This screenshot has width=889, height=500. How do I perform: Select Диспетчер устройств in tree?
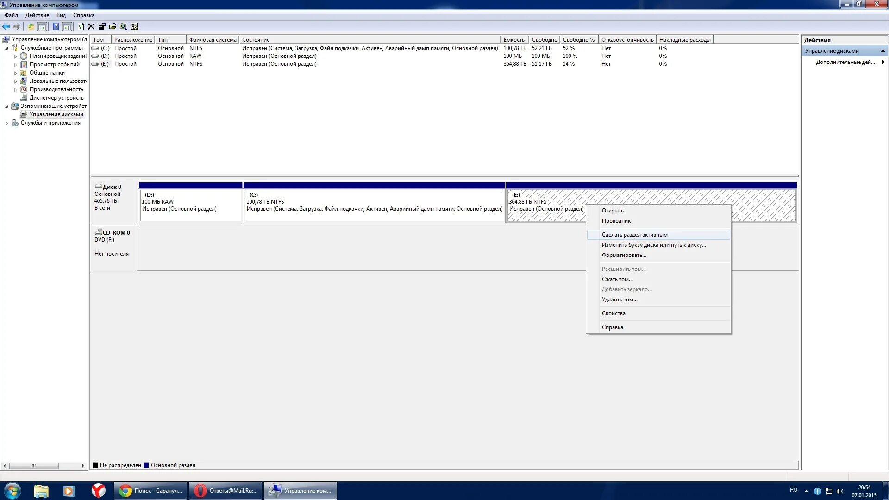[x=56, y=98]
